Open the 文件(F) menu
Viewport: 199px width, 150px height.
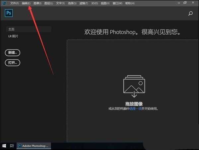pyautogui.click(x=15, y=3)
